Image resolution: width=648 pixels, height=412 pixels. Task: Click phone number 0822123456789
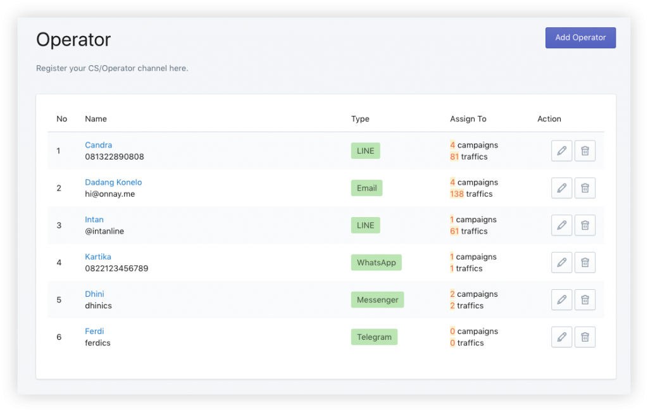pos(116,268)
